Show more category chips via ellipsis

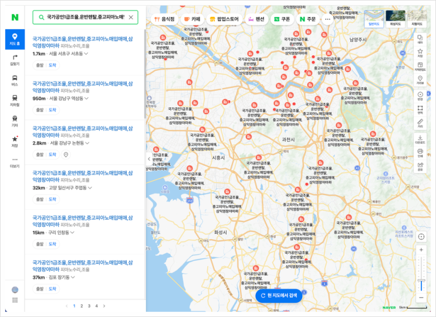point(327,19)
